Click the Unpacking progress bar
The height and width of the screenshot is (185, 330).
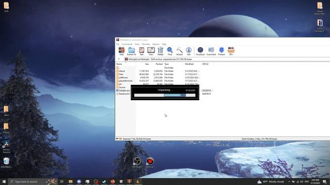click(x=165, y=95)
